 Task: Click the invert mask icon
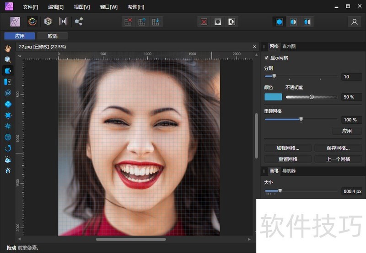[x=231, y=22]
